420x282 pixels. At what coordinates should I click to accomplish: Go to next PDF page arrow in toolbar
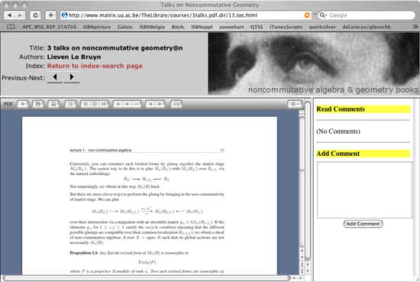click(160, 104)
